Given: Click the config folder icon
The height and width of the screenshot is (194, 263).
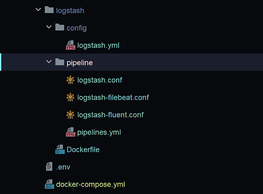Looking at the screenshot, I should [60, 27].
